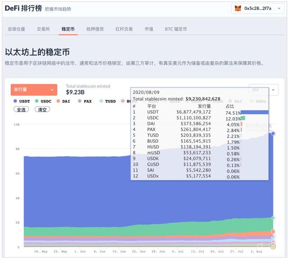Click the USDx row amount $5,177,554
This screenshot has width=288, height=259.
198,176
